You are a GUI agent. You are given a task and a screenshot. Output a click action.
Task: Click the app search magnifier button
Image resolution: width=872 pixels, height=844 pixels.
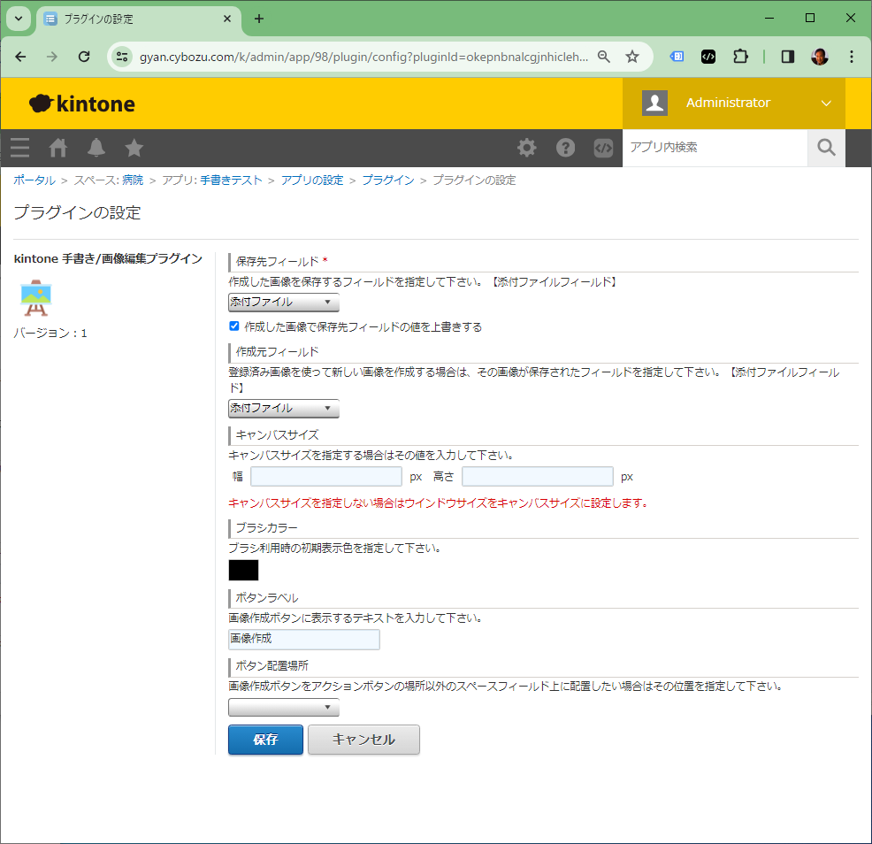[826, 148]
